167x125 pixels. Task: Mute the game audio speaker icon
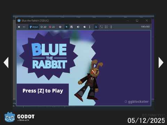[78, 27]
